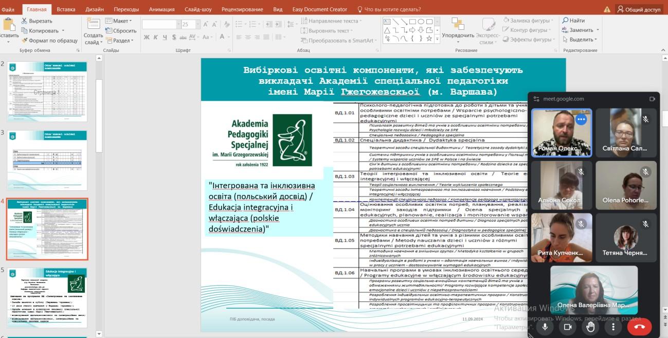This screenshot has width=668, height=338.
Task: Switch to the Слайд-шоу ribbon tab
Action: (198, 9)
